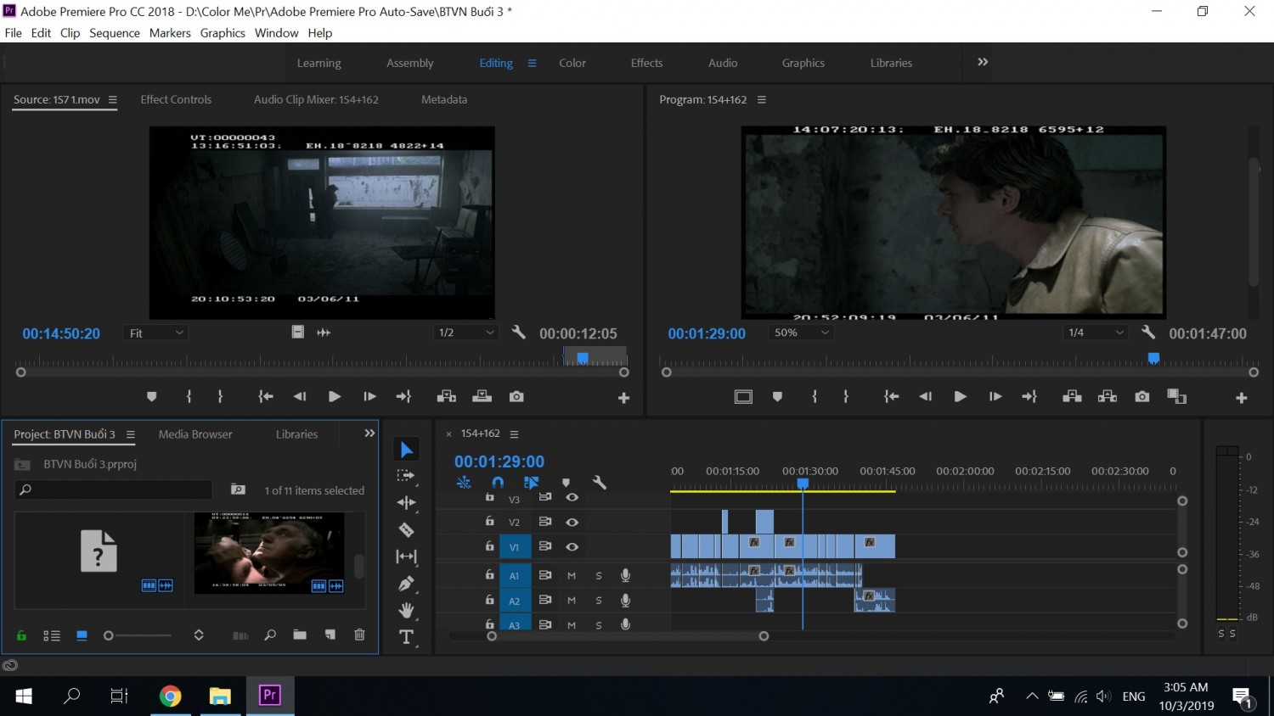Viewport: 1274px width, 716px height.
Task: Play the Program monitor sequence
Action: pyautogui.click(x=960, y=397)
